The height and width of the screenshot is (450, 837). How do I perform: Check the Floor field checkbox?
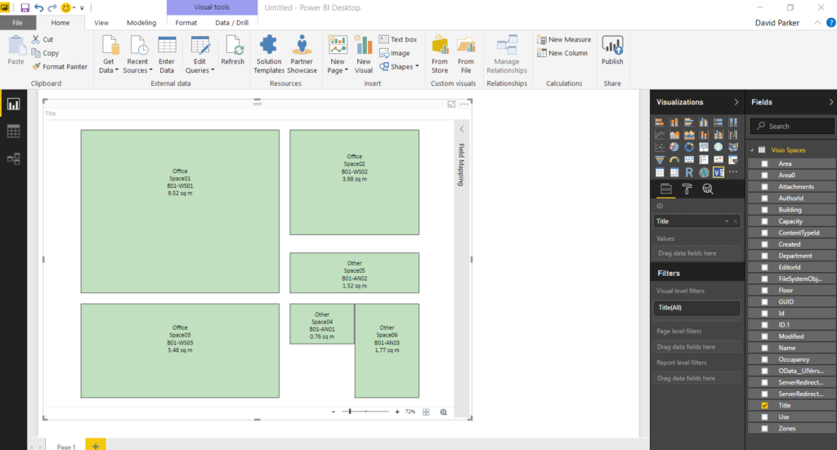(764, 291)
